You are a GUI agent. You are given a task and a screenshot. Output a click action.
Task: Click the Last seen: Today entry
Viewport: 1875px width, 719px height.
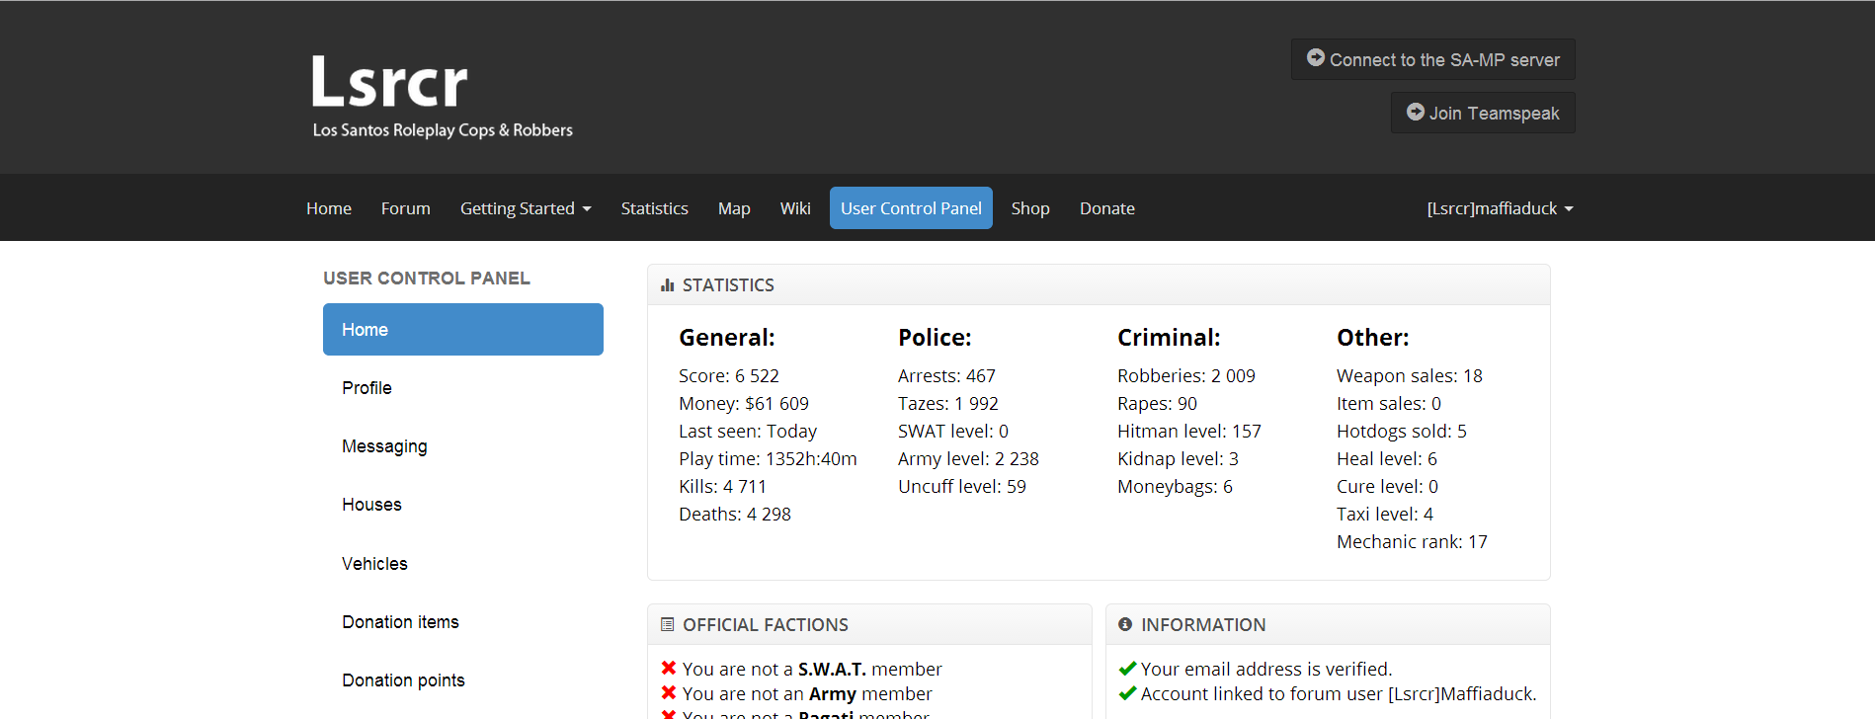click(x=748, y=432)
